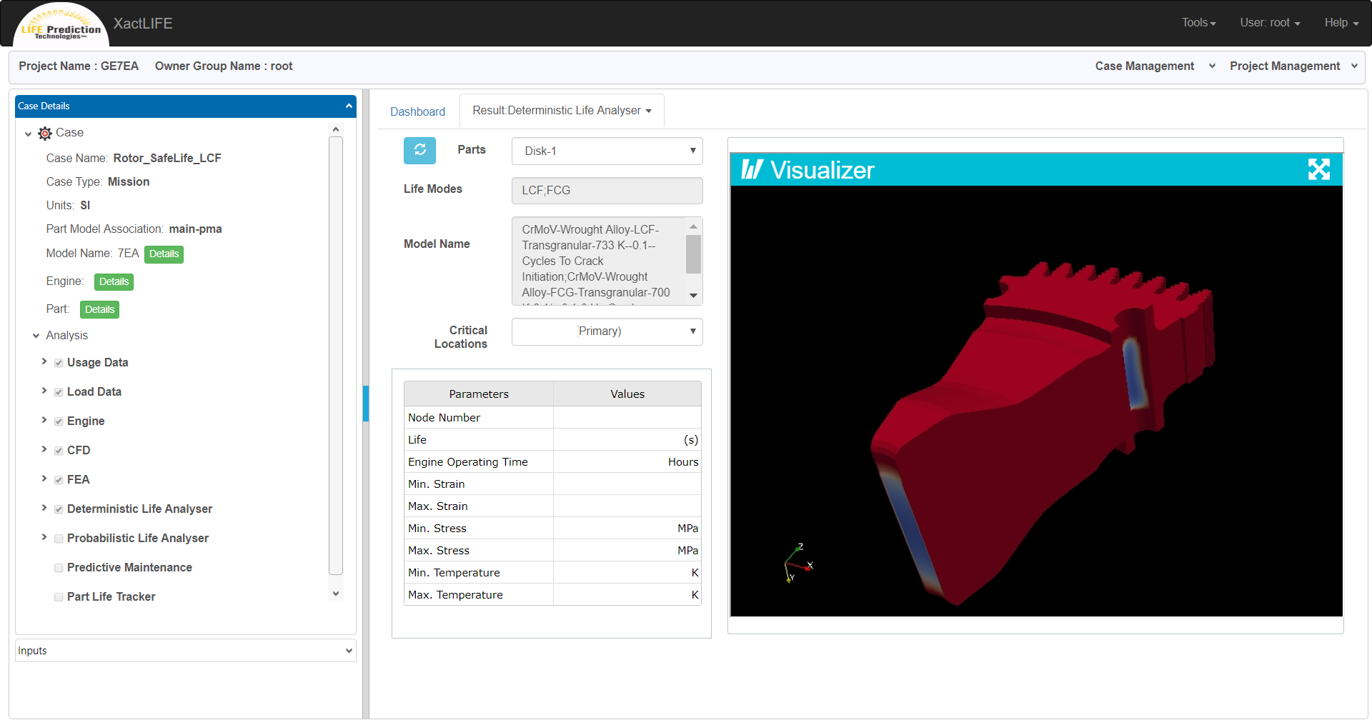This screenshot has width=1372, height=725.
Task: Click the Model Name list scroll-down arrow
Action: [x=693, y=296]
